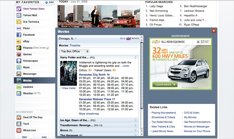Click My Movies related link
Image resolution: width=234 pixels, height=139 pixels.
click(190, 117)
